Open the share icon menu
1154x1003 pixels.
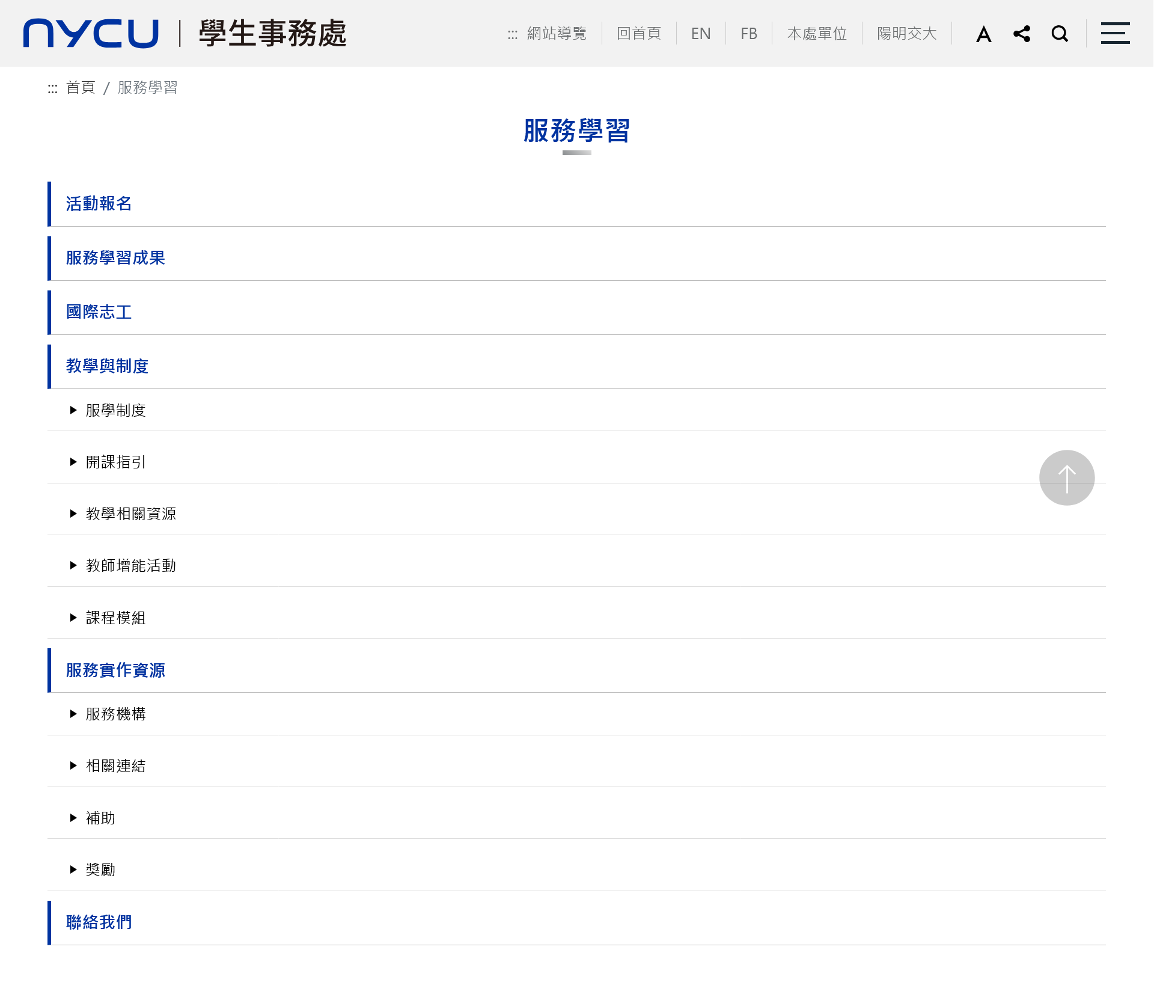pyautogui.click(x=1022, y=34)
